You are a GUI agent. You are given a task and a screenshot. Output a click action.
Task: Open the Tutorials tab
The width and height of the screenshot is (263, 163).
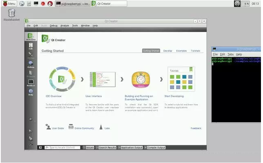196,51
